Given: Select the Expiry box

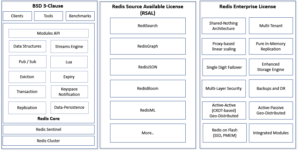Looking at the screenshot, I should [69, 77].
